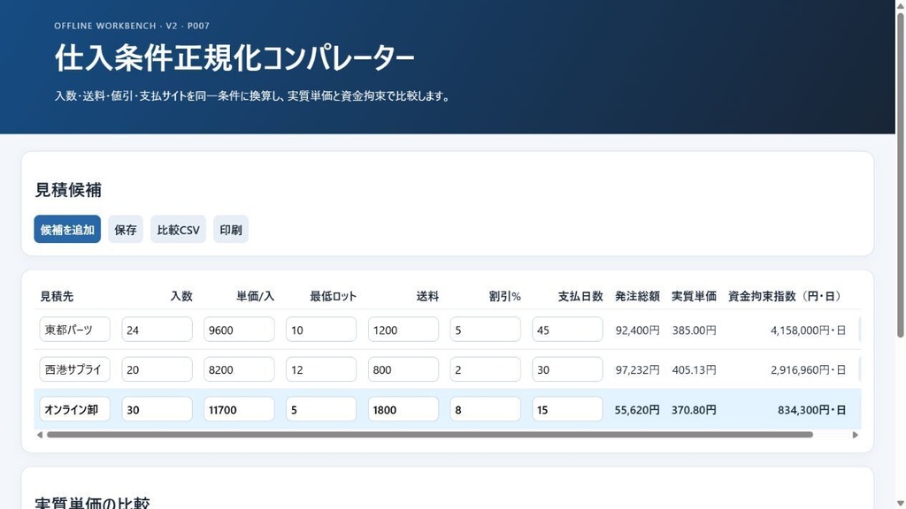
Task: Click the total amount 97,232円
Action: coord(637,370)
